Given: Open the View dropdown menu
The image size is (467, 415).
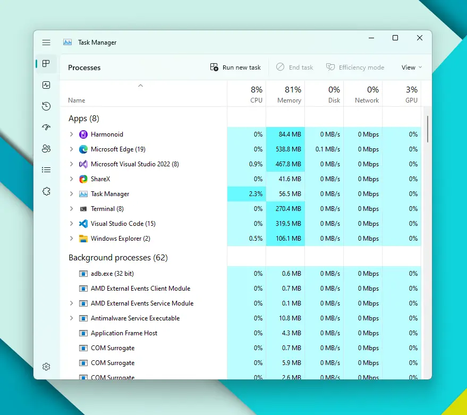Looking at the screenshot, I should [x=411, y=67].
